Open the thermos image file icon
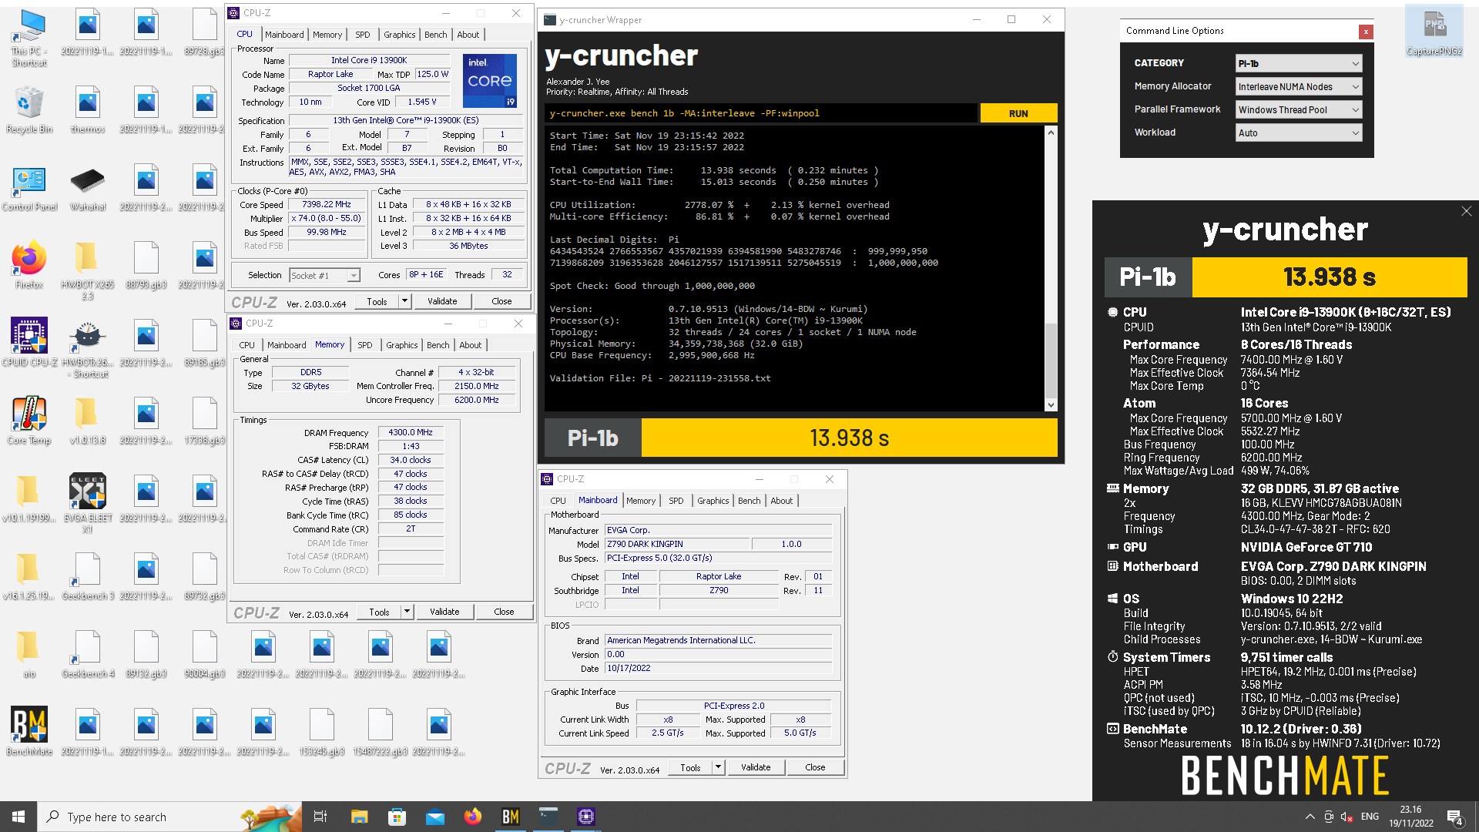Screen dimensions: 1479x832 coord(88,109)
